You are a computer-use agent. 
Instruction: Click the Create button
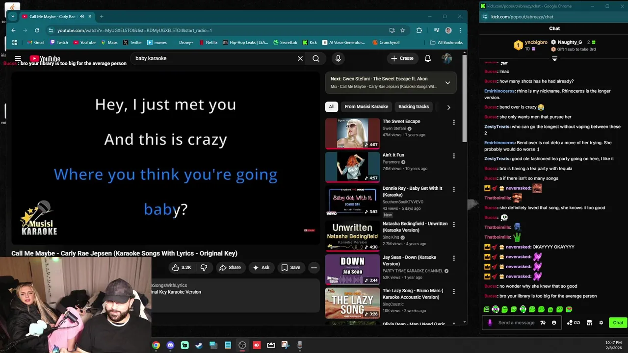[x=402, y=58]
